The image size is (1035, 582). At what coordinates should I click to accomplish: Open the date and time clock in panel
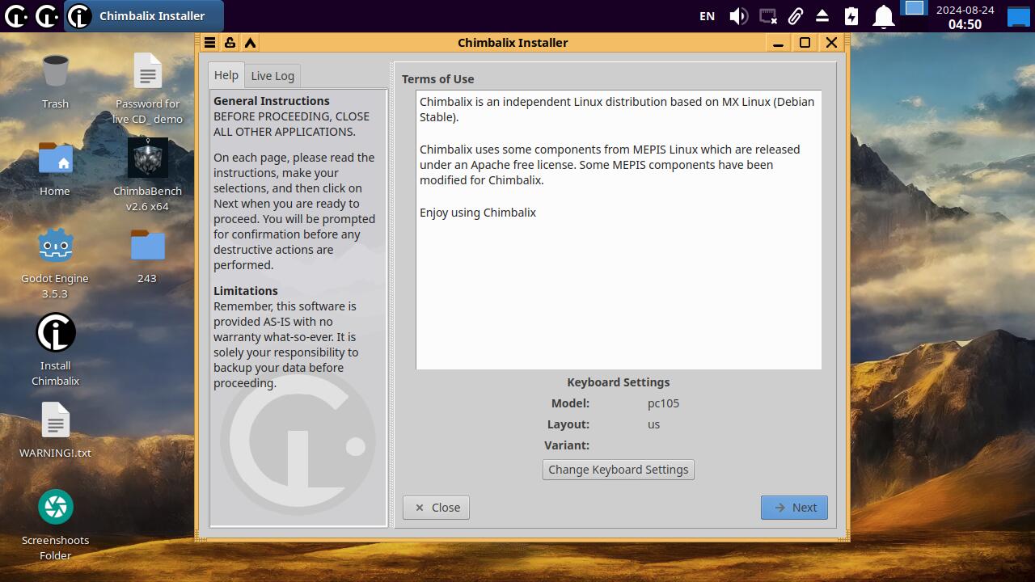(x=965, y=16)
